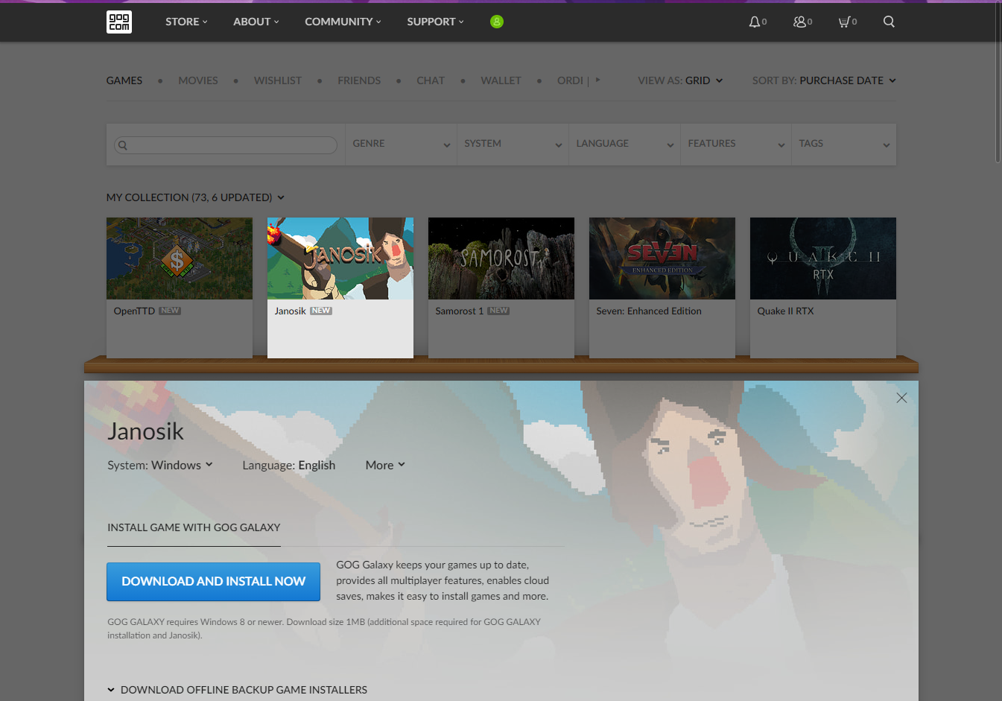The height and width of the screenshot is (701, 1002).
Task: Click the Quake II RTX title text
Action: click(785, 311)
